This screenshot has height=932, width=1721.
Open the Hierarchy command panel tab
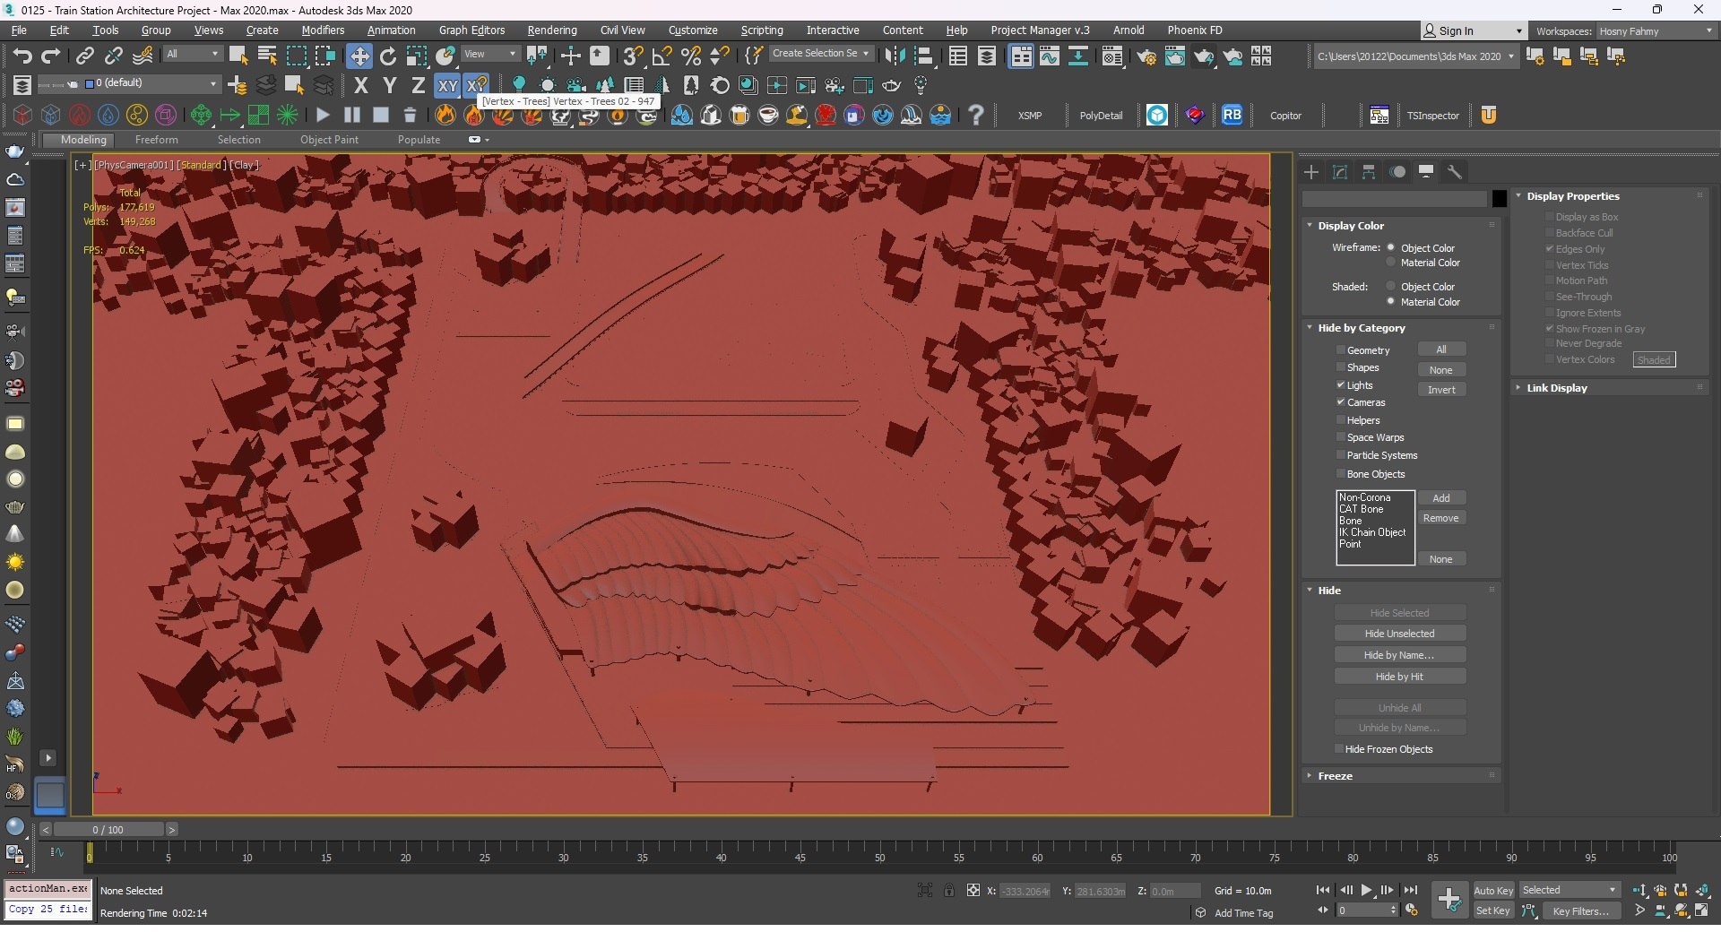[1369, 172]
